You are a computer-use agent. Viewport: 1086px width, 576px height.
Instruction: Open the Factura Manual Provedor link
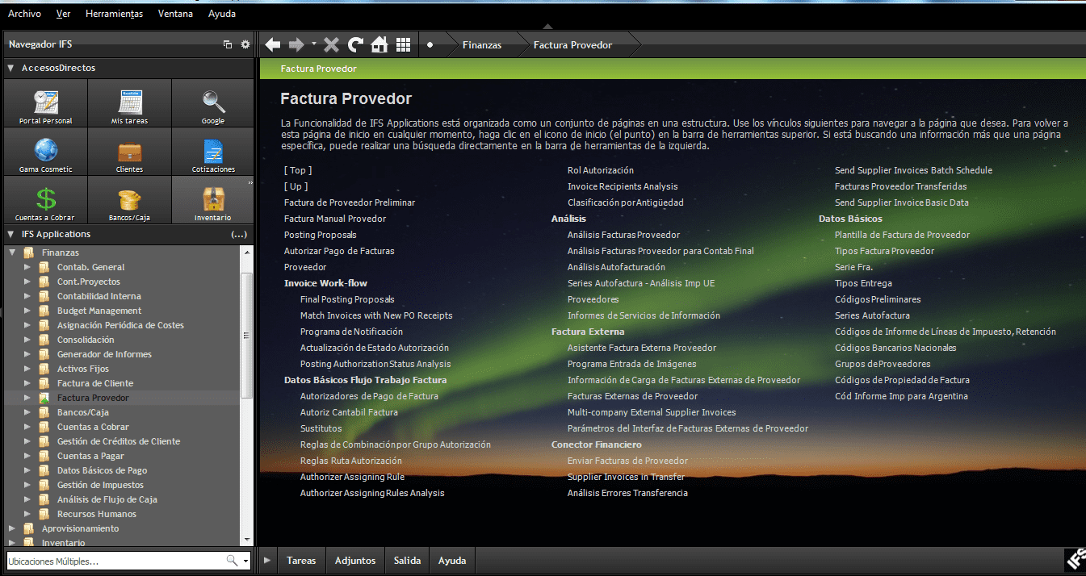click(x=335, y=219)
